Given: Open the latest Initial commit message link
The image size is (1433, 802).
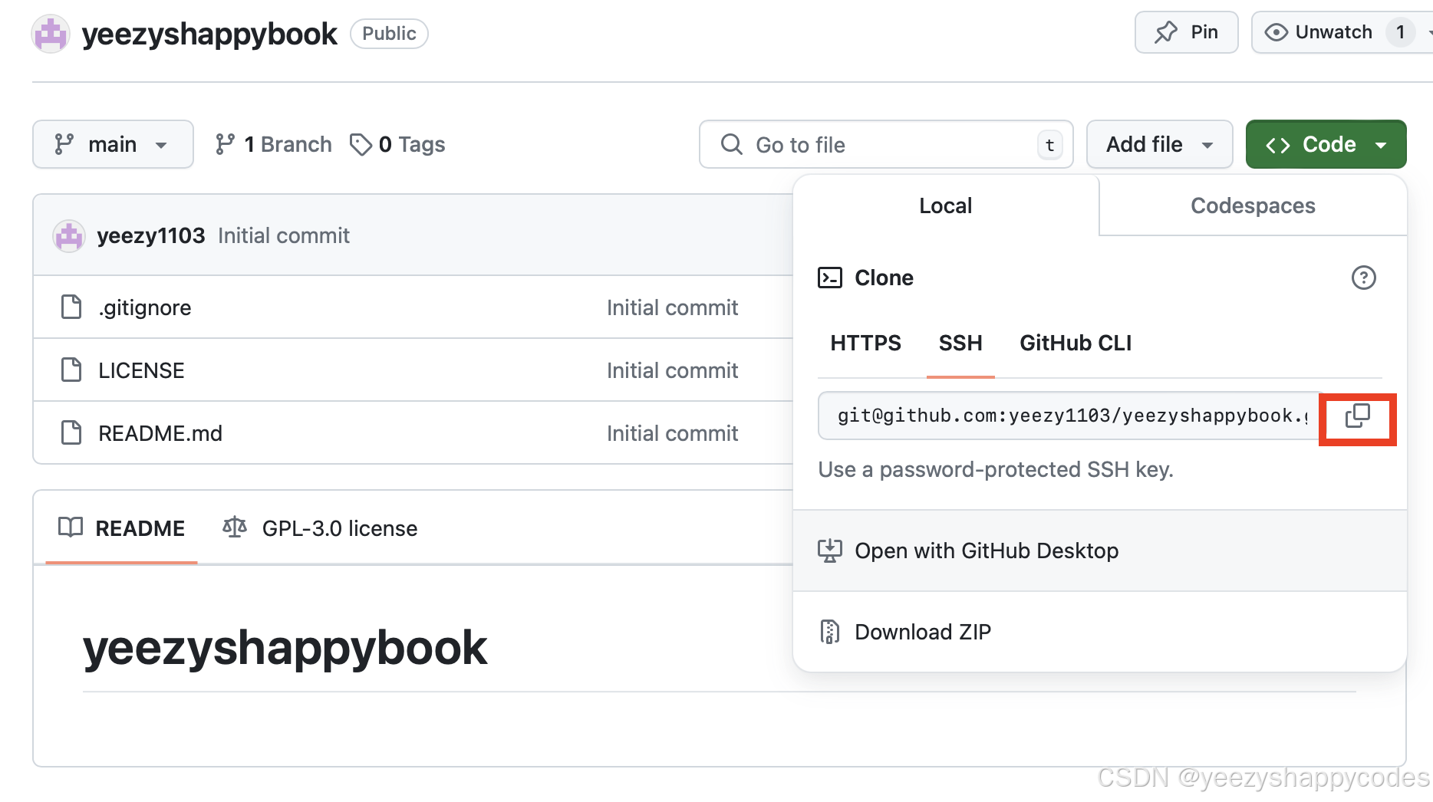Looking at the screenshot, I should click(283, 235).
